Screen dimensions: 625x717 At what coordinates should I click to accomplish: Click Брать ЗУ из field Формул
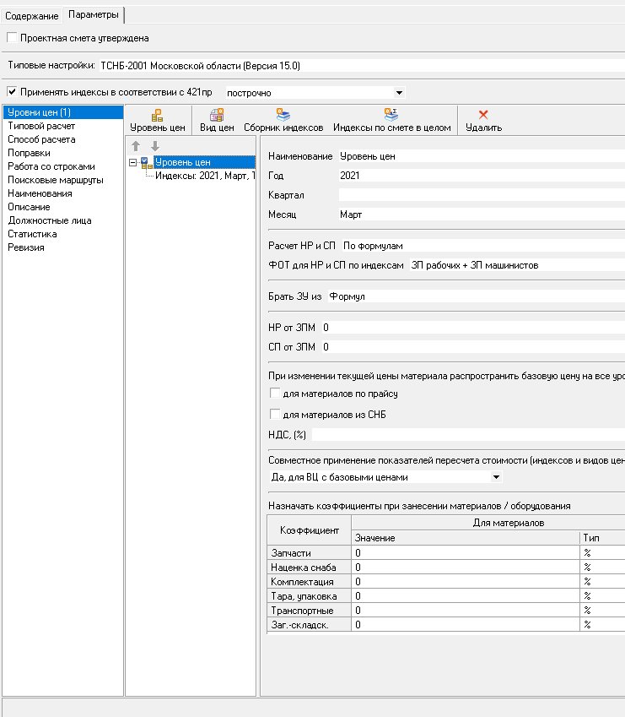click(477, 296)
